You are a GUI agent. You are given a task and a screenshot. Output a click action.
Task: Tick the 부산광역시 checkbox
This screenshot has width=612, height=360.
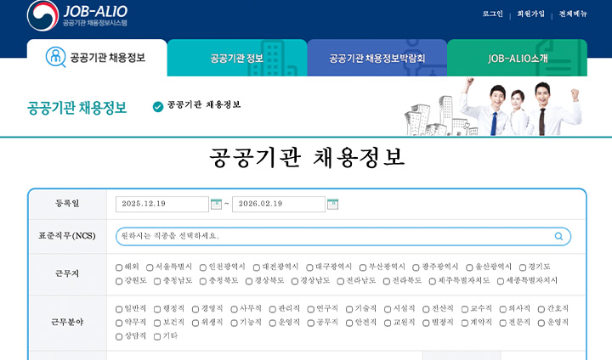coord(363,267)
